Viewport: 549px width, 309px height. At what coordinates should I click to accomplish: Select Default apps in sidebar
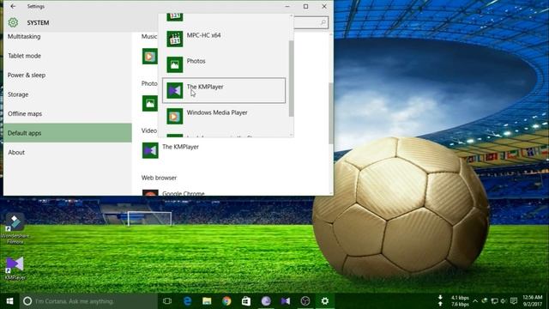coord(68,133)
